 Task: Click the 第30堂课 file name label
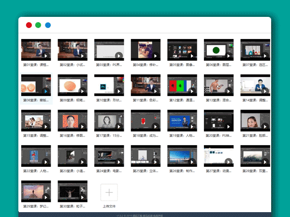click(x=72, y=206)
